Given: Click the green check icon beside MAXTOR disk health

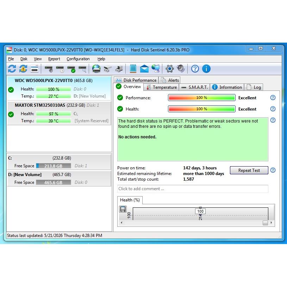Looking at the screenshot, I should coord(11,114).
